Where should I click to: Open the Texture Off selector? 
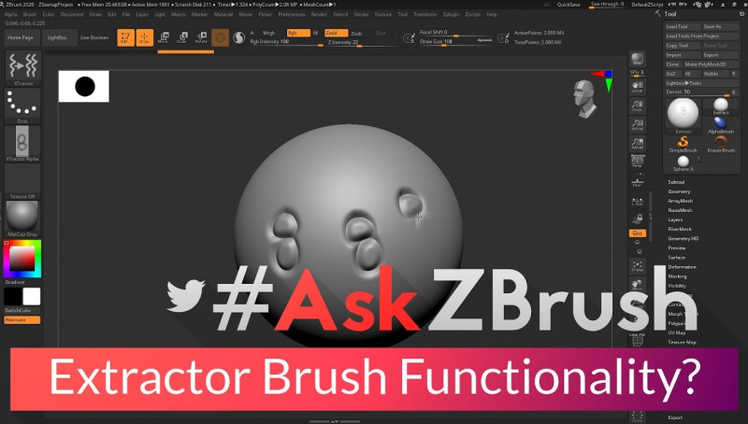click(x=22, y=179)
